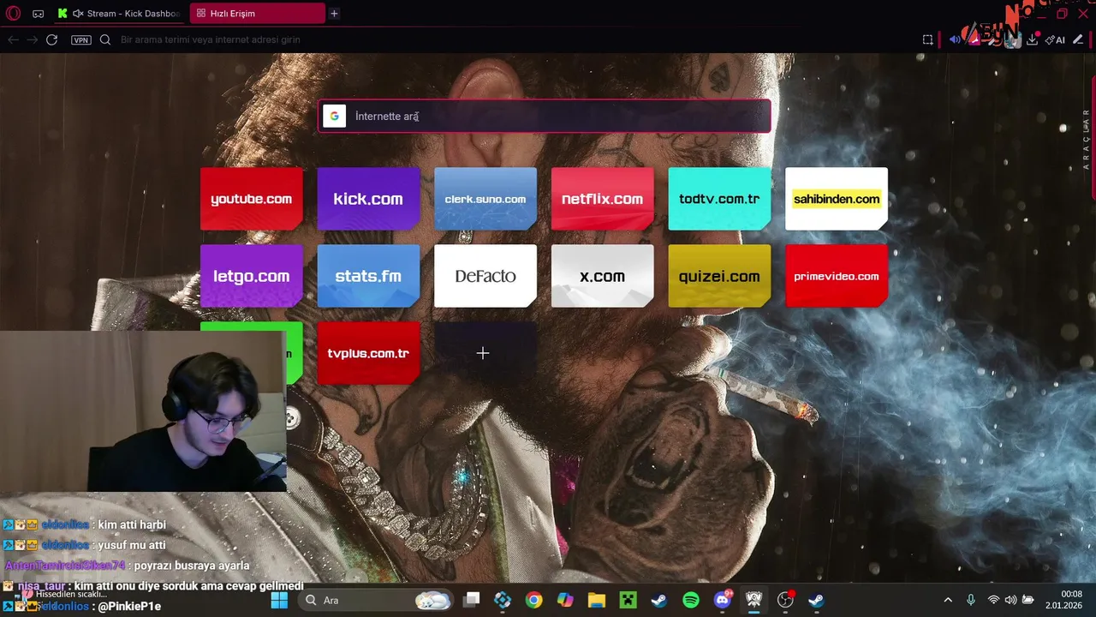Open File Explorer from taskbar

click(x=597, y=600)
